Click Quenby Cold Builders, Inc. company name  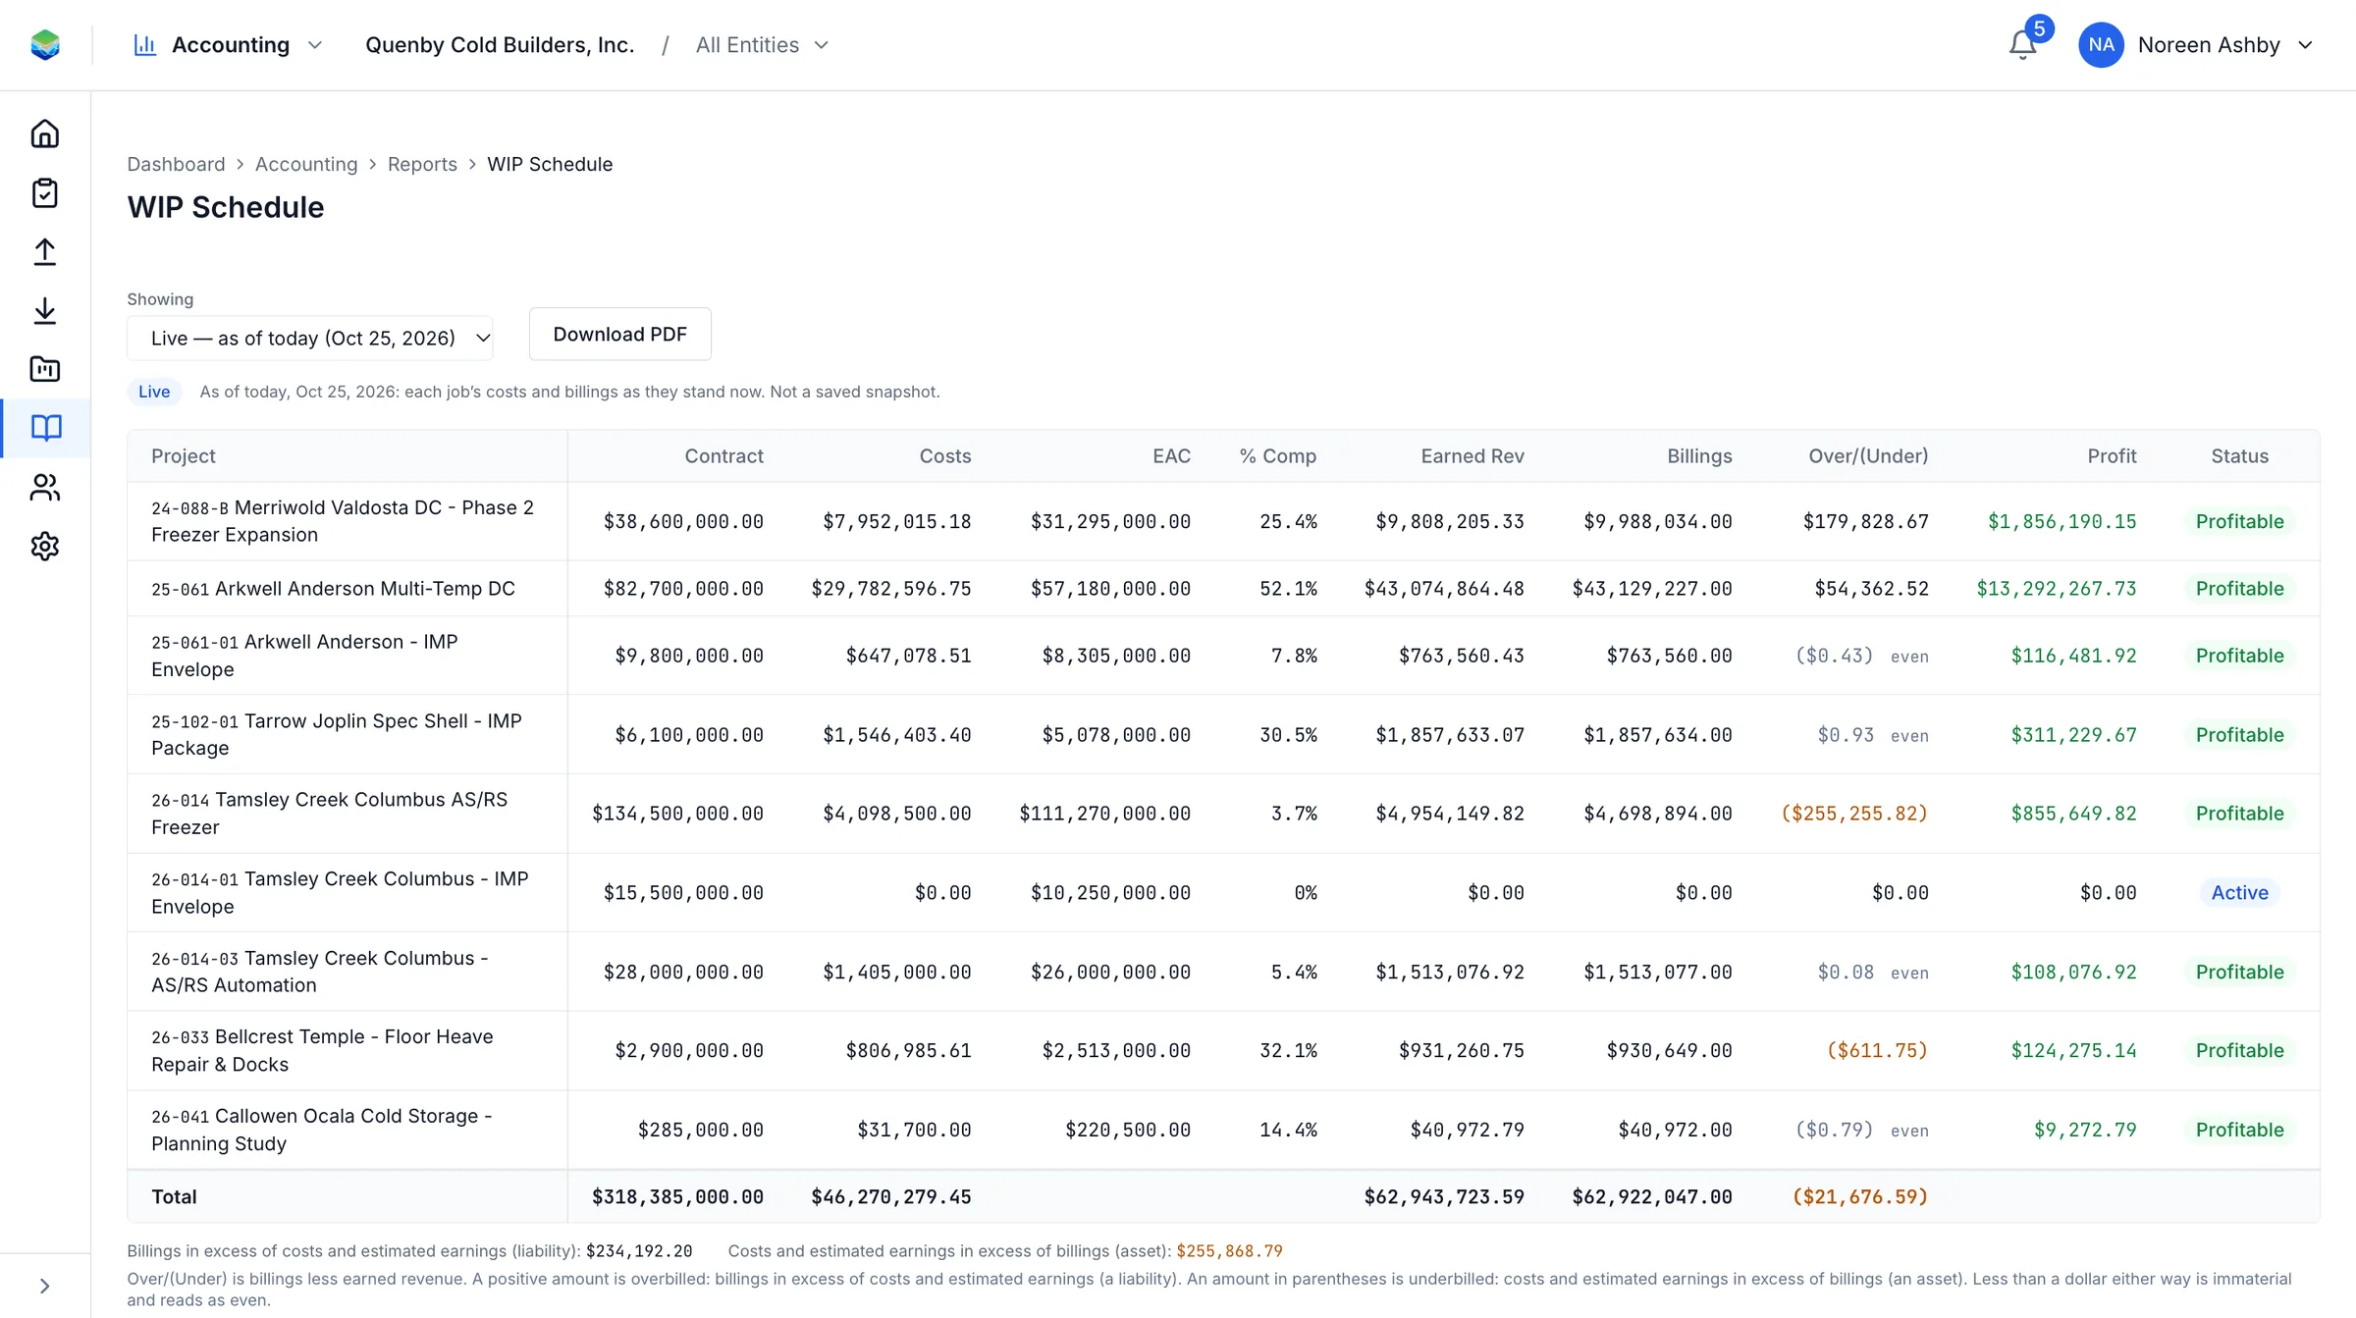click(x=500, y=45)
